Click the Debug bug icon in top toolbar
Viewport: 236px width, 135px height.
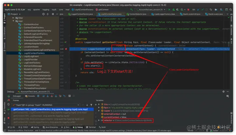(x=173, y=10)
